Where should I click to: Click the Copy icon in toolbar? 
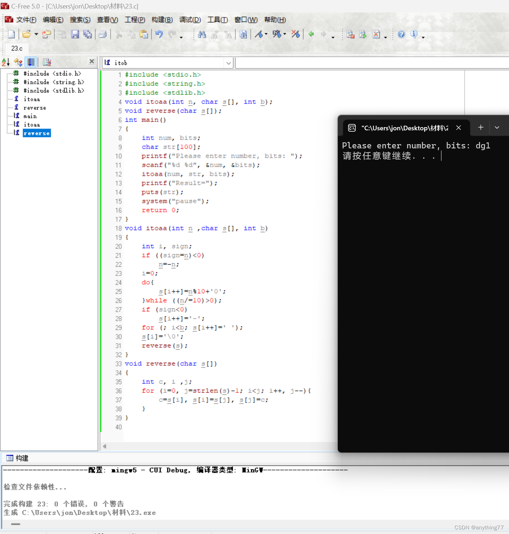pyautogui.click(x=131, y=34)
